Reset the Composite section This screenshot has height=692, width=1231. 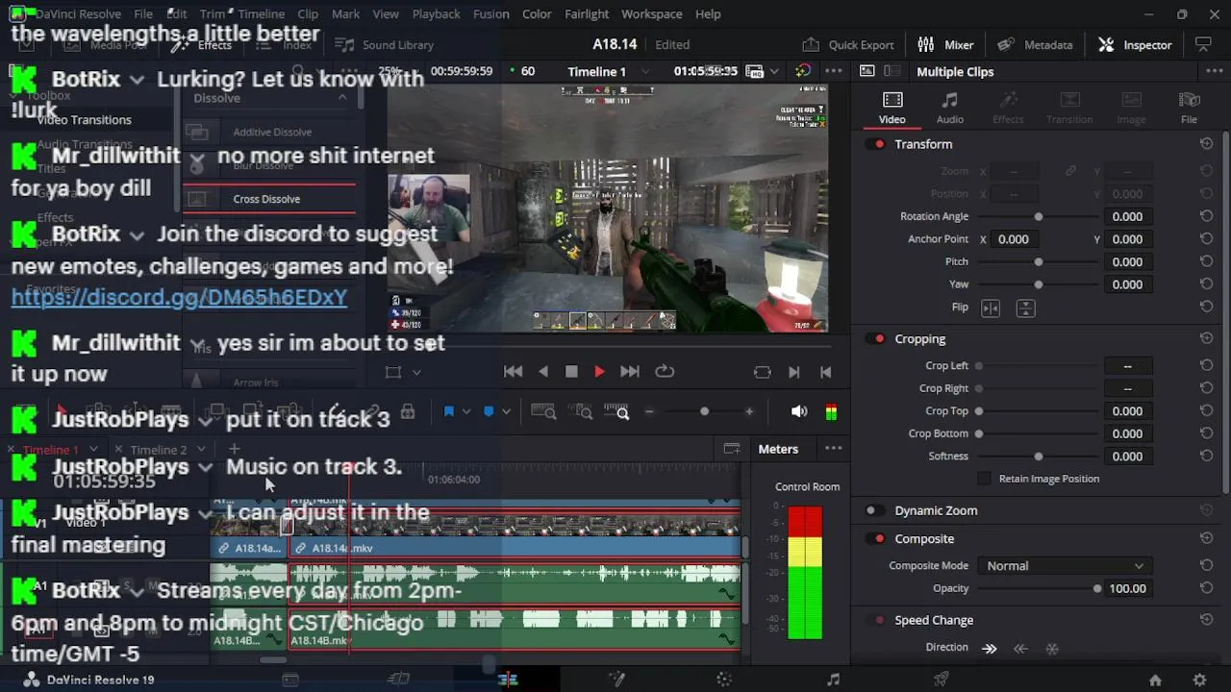[x=1206, y=538]
